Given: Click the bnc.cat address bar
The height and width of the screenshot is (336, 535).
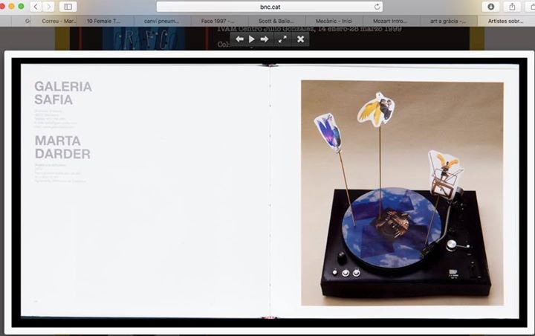Looking at the screenshot, I should click(270, 7).
